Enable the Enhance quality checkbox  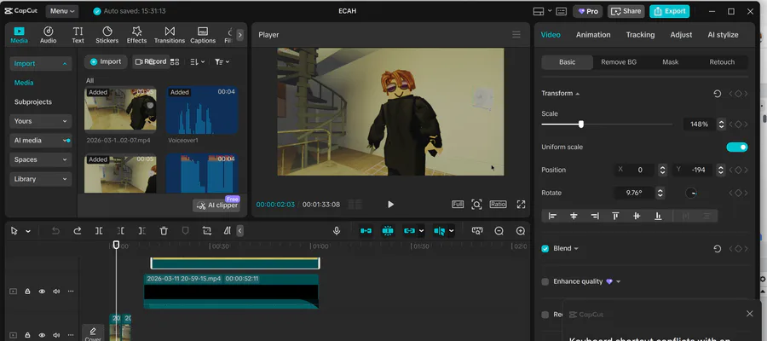545,282
